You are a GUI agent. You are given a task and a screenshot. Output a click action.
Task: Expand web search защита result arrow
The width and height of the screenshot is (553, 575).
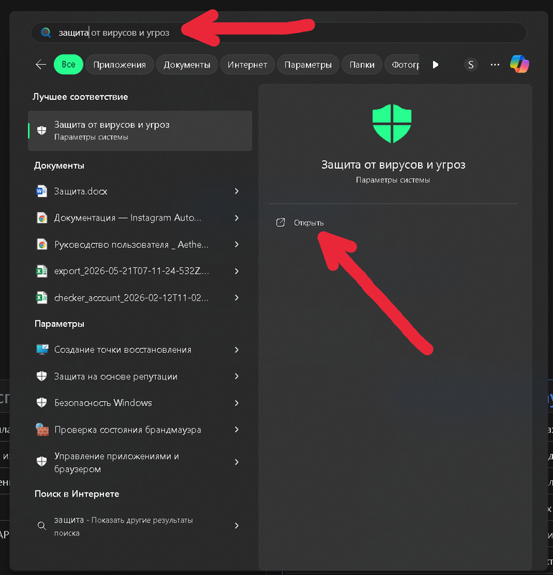point(237,526)
